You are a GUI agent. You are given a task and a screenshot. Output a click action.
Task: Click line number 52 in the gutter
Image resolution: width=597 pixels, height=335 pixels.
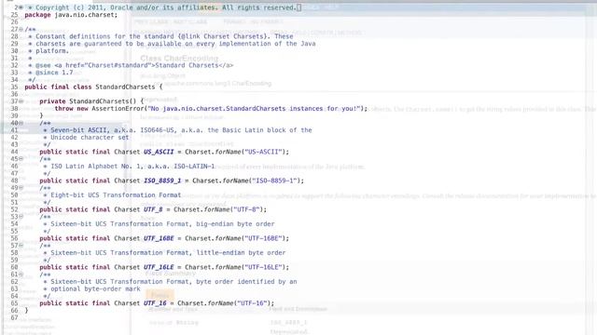point(14,209)
